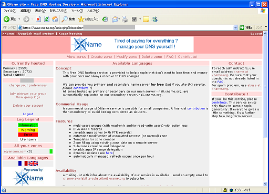
Task: Click the Logout link in top bar
Action: click(256, 34)
